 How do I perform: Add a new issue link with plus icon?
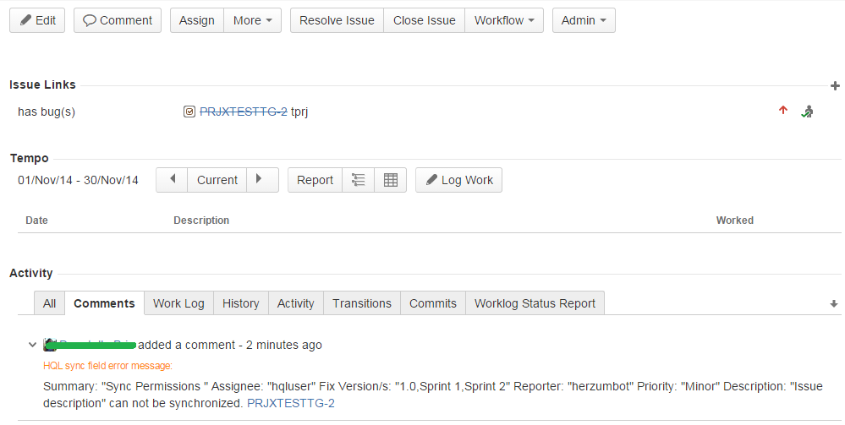[835, 86]
